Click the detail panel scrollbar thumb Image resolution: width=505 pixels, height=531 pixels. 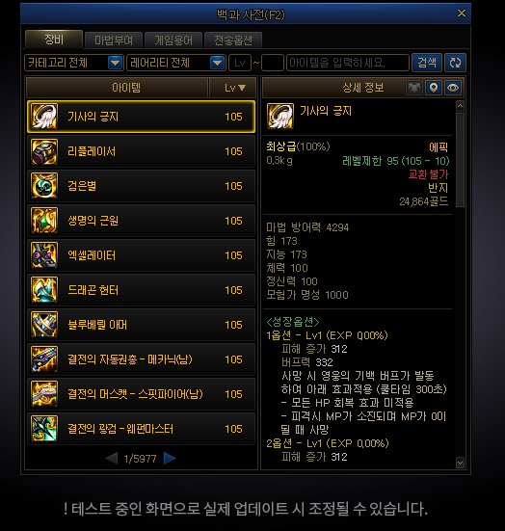pyautogui.click(x=460, y=160)
